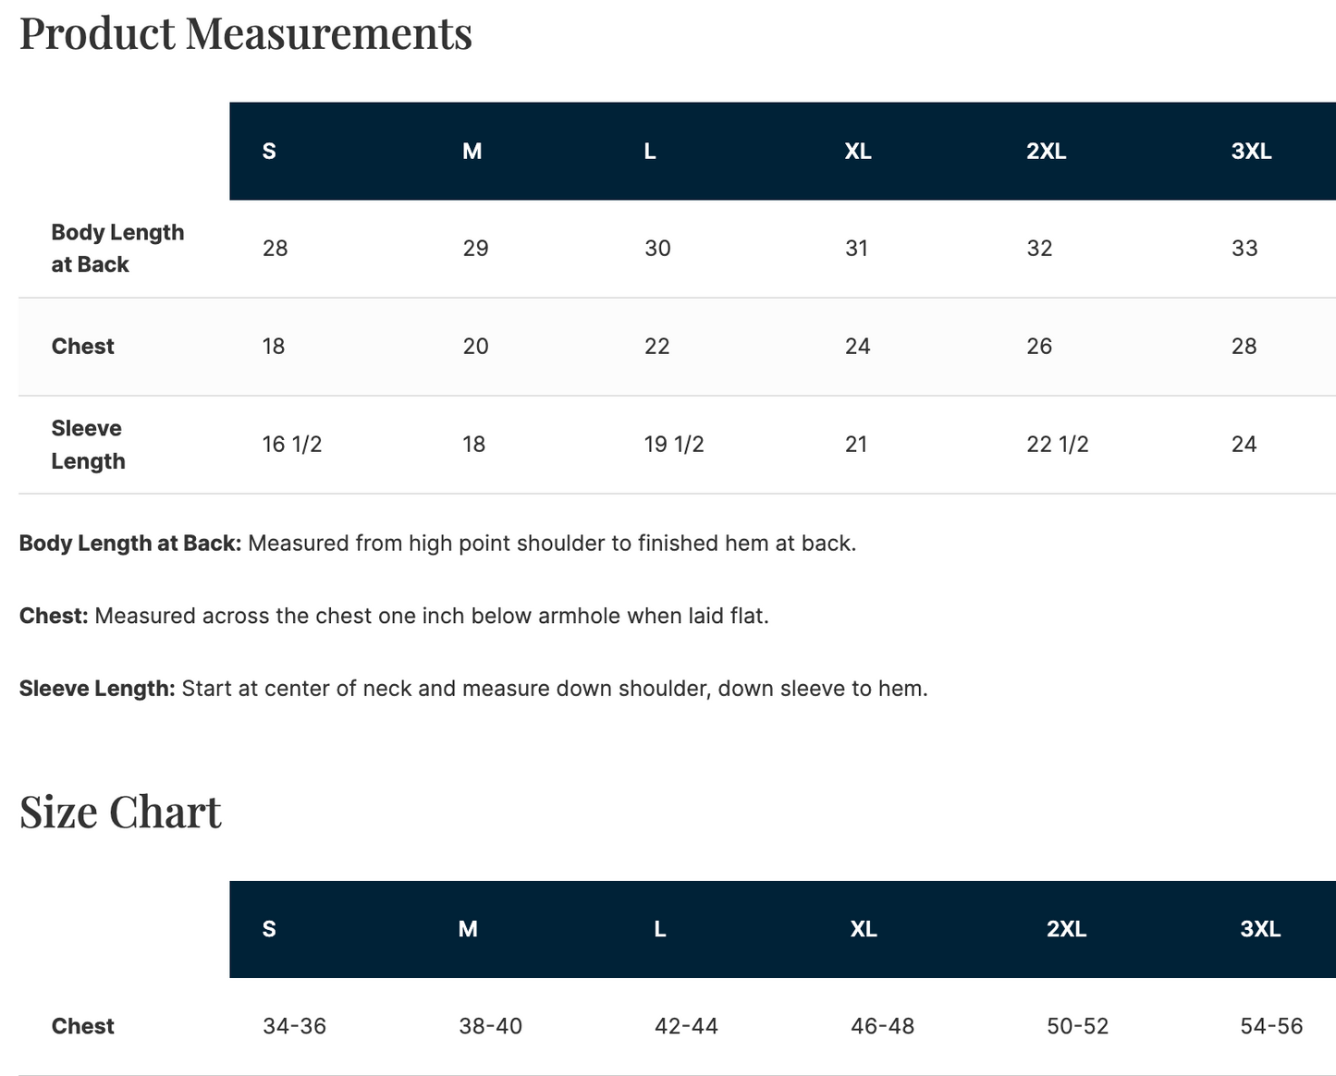The image size is (1336, 1076).
Task: Select the XL header in Product Measurements table
Action: coord(858,152)
